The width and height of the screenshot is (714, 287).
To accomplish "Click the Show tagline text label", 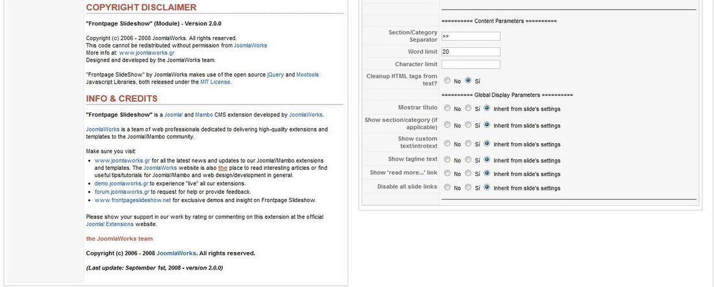I will pyautogui.click(x=413, y=159).
